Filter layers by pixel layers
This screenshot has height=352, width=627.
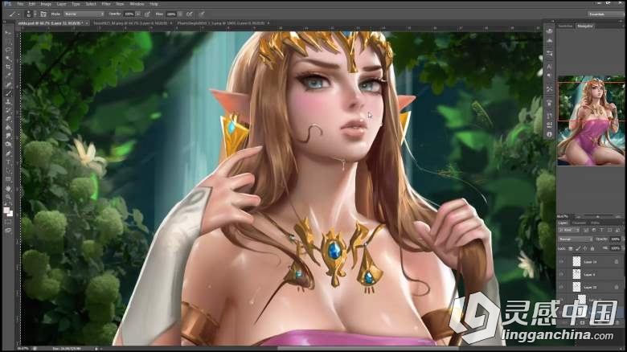click(586, 230)
